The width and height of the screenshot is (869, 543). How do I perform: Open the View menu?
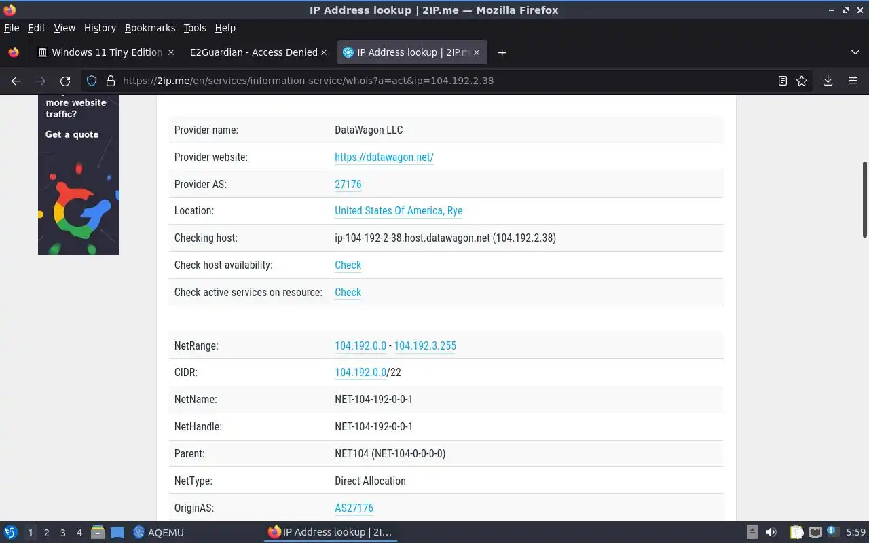click(x=64, y=28)
